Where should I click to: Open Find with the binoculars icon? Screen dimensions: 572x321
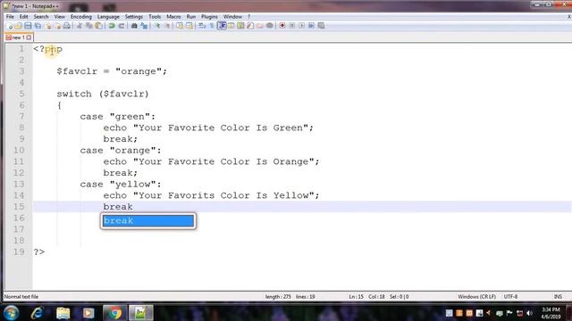pyautogui.click(x=134, y=26)
